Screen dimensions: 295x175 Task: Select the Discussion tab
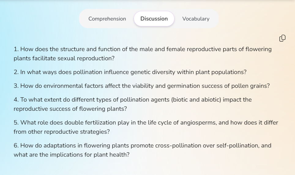click(x=154, y=19)
